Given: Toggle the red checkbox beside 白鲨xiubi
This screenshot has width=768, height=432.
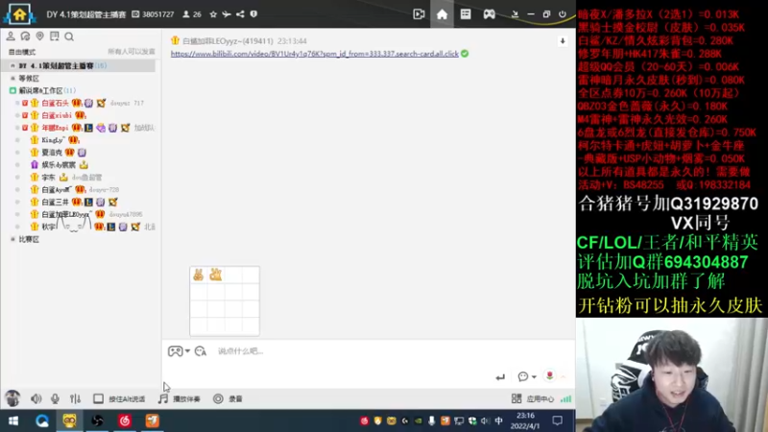Looking at the screenshot, I should click(x=25, y=115).
